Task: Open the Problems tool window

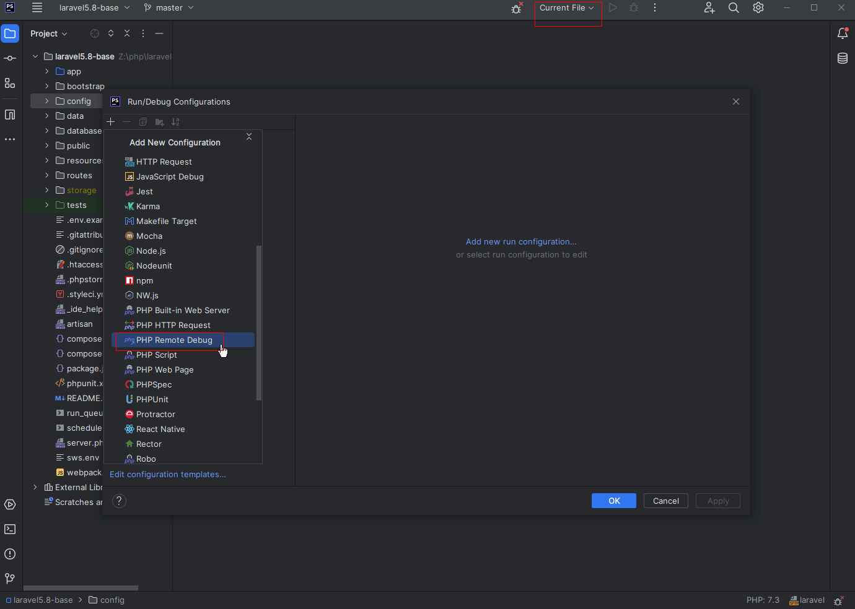Action: [10, 554]
